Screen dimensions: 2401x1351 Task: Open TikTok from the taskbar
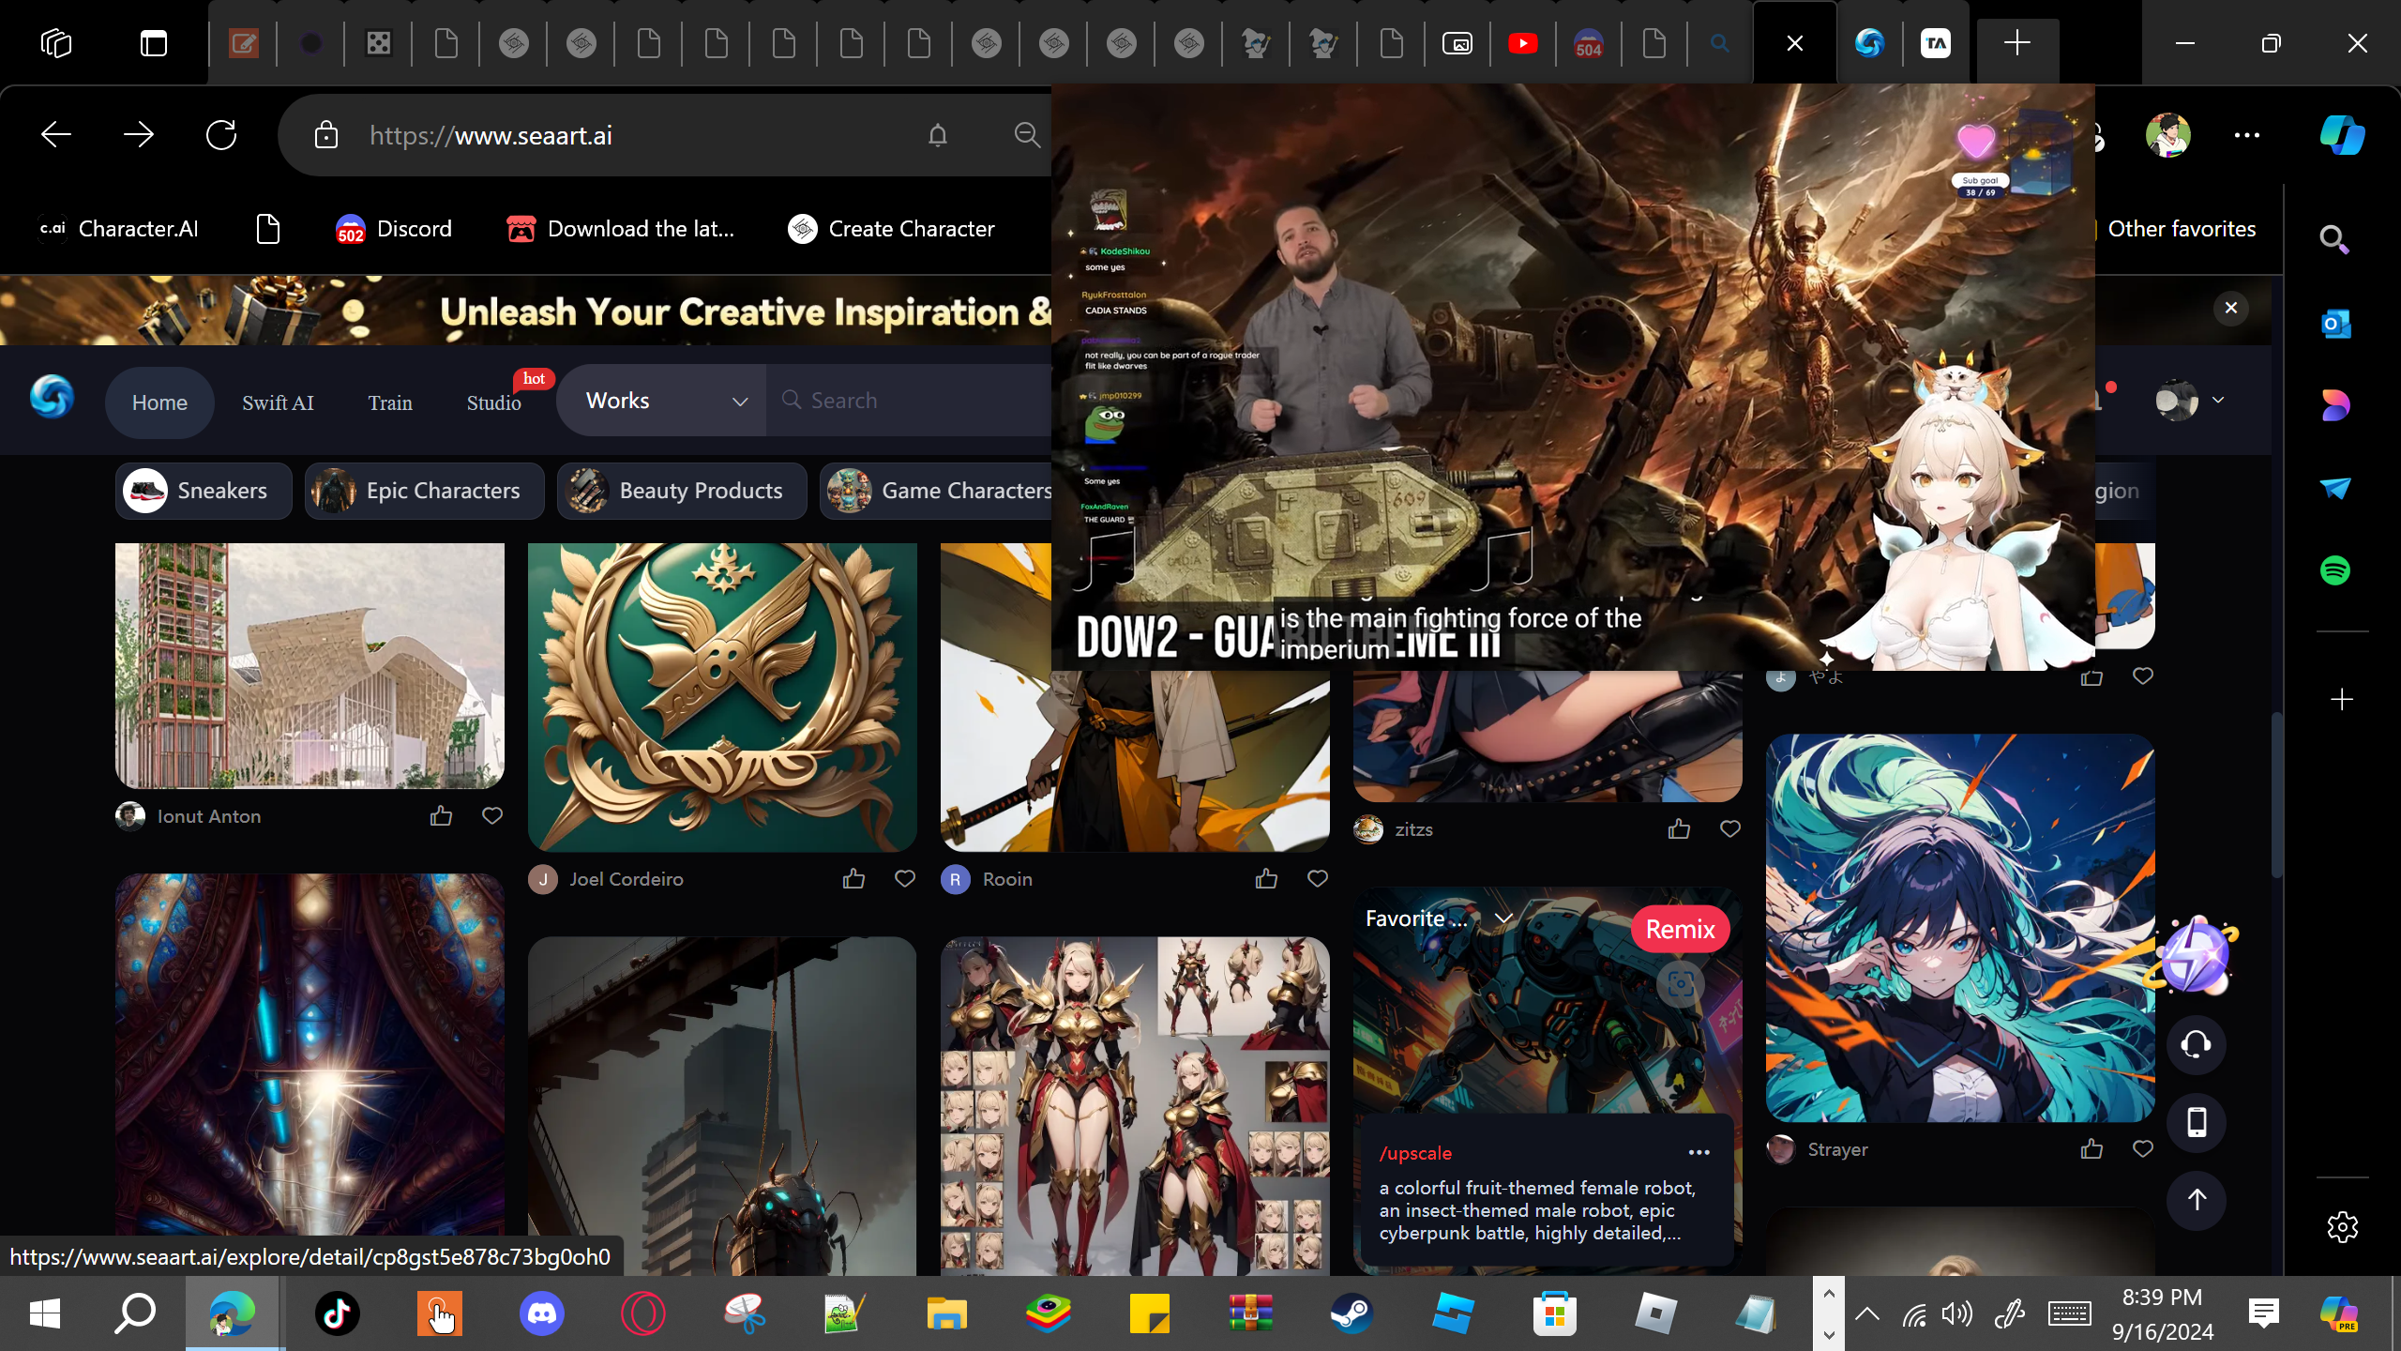point(338,1313)
